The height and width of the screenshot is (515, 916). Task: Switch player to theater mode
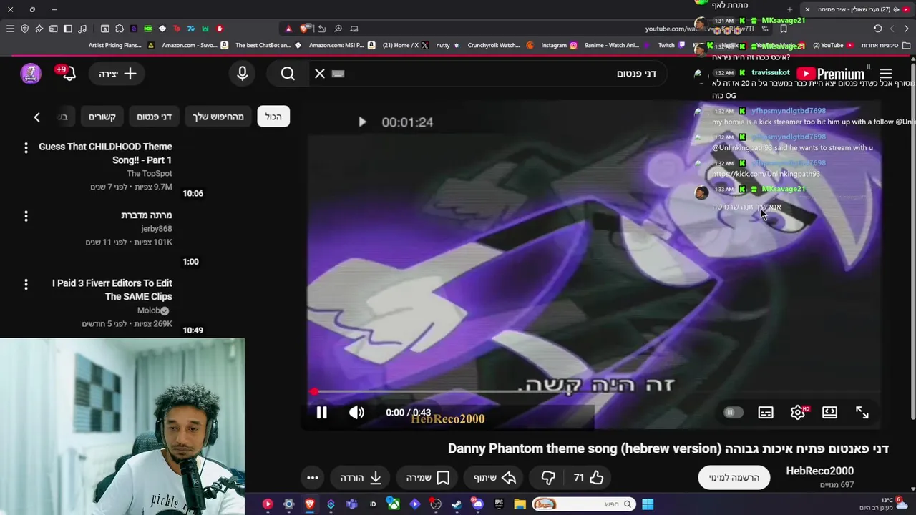click(x=829, y=413)
